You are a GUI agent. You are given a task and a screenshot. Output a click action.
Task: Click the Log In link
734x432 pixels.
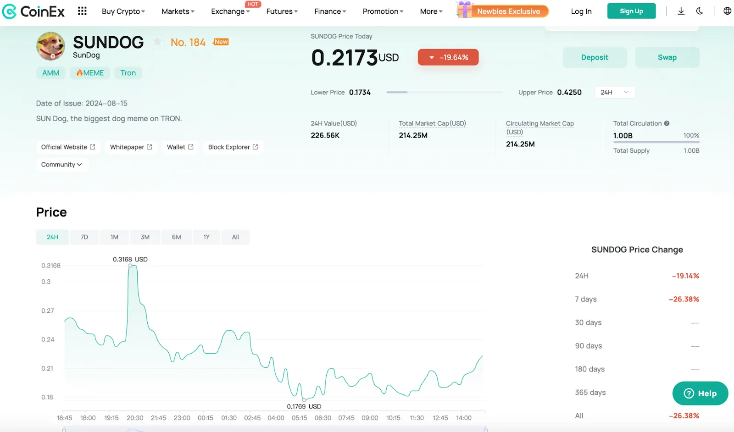pyautogui.click(x=581, y=11)
